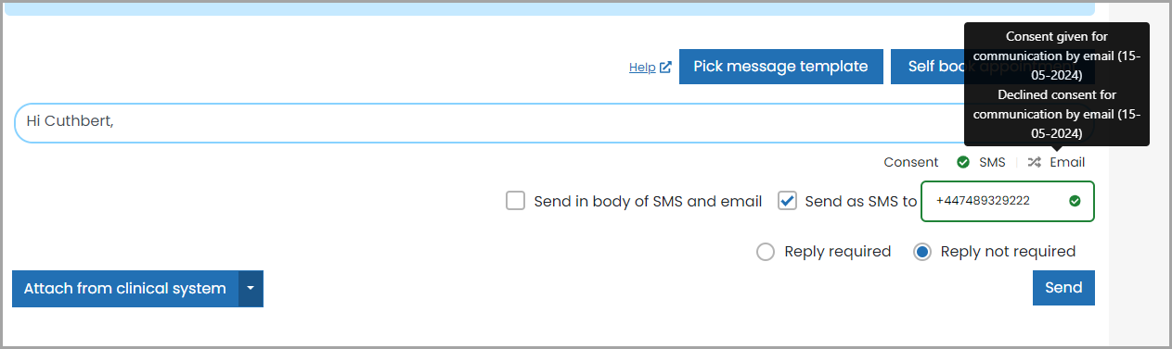
Task: Send the message with the Send button
Action: click(1063, 288)
